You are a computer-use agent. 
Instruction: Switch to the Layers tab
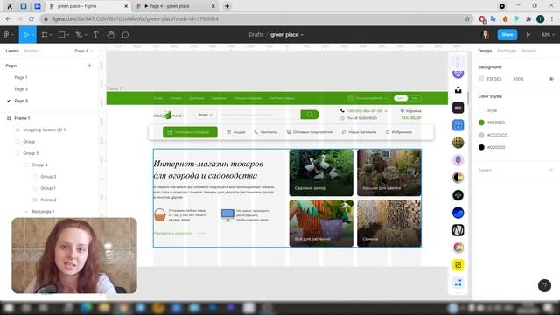11,51
